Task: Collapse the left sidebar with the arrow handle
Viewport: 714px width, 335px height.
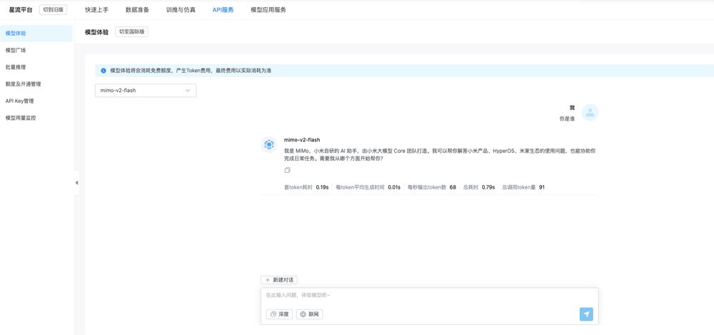Action: 76,183
